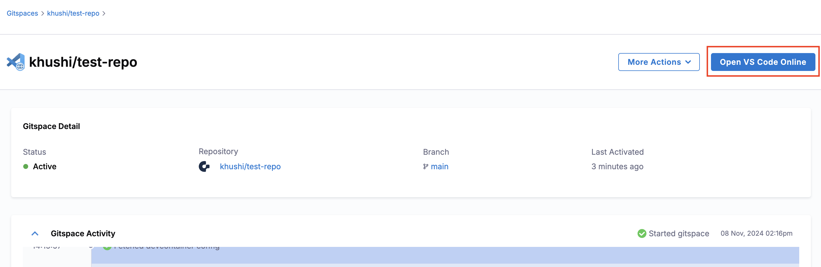The width and height of the screenshot is (821, 267).
Task: Open the More Actions dropdown
Action: click(658, 62)
